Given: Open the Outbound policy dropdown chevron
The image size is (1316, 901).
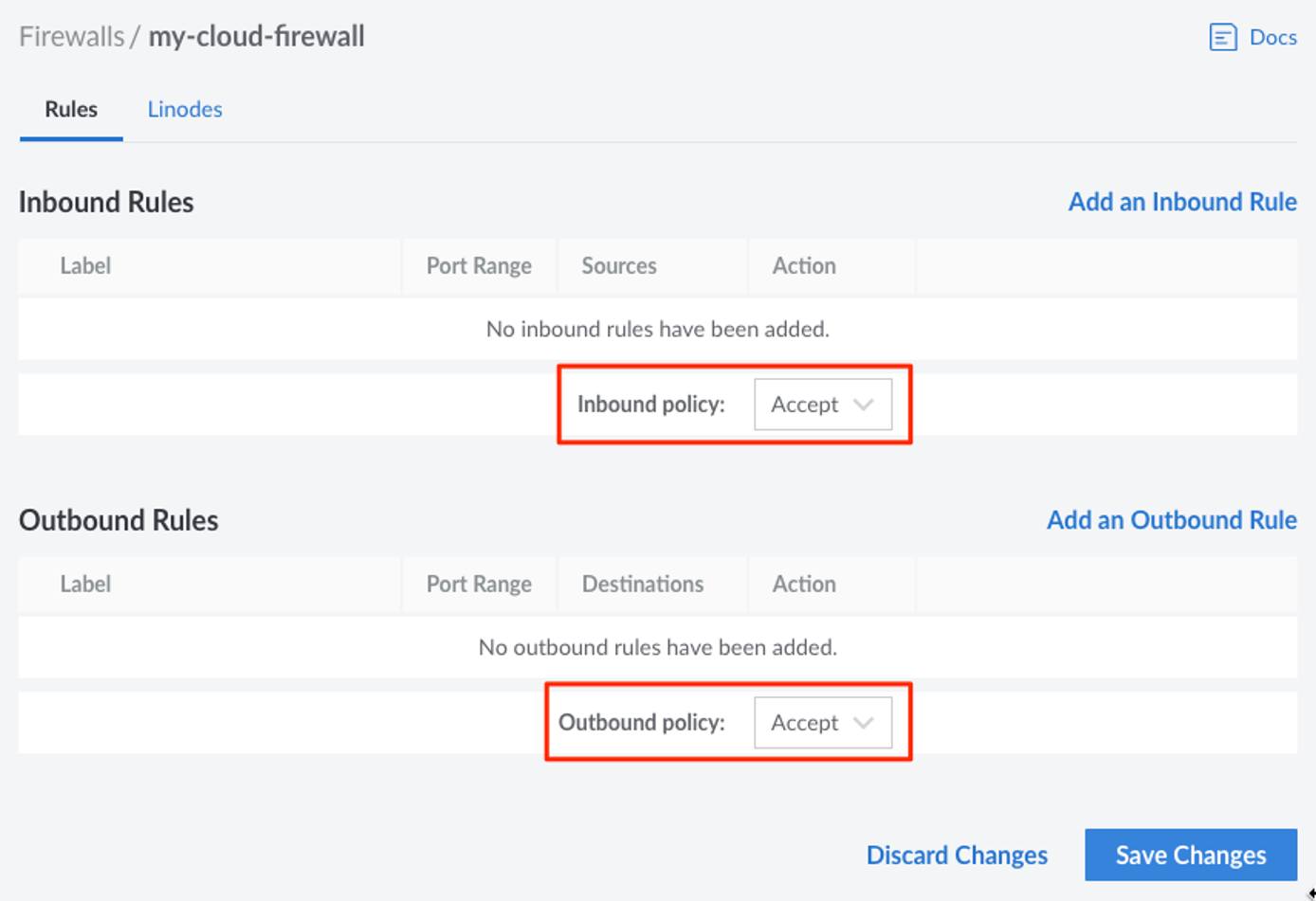Looking at the screenshot, I should [x=864, y=722].
